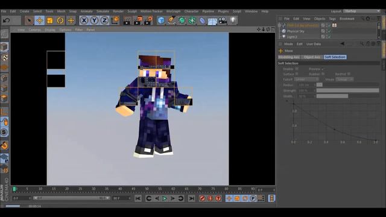Image resolution: width=386 pixels, height=217 pixels.
Task: Expand the top rig object in Object Manager
Action: point(279,25)
